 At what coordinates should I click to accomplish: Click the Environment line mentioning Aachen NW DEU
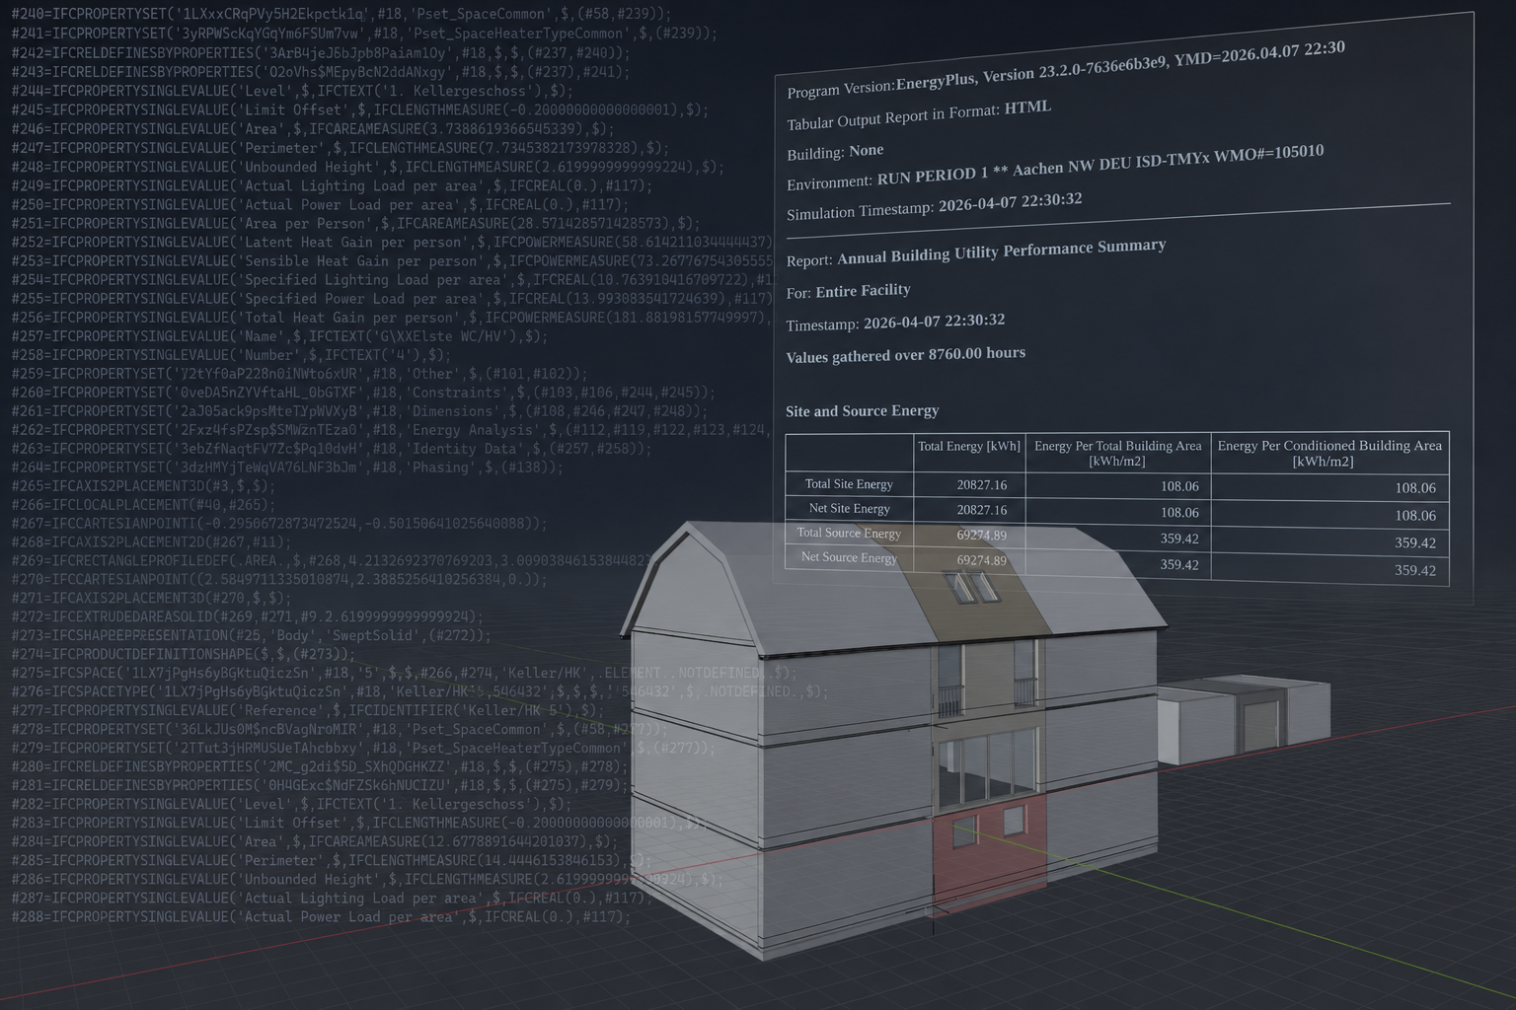[1055, 168]
